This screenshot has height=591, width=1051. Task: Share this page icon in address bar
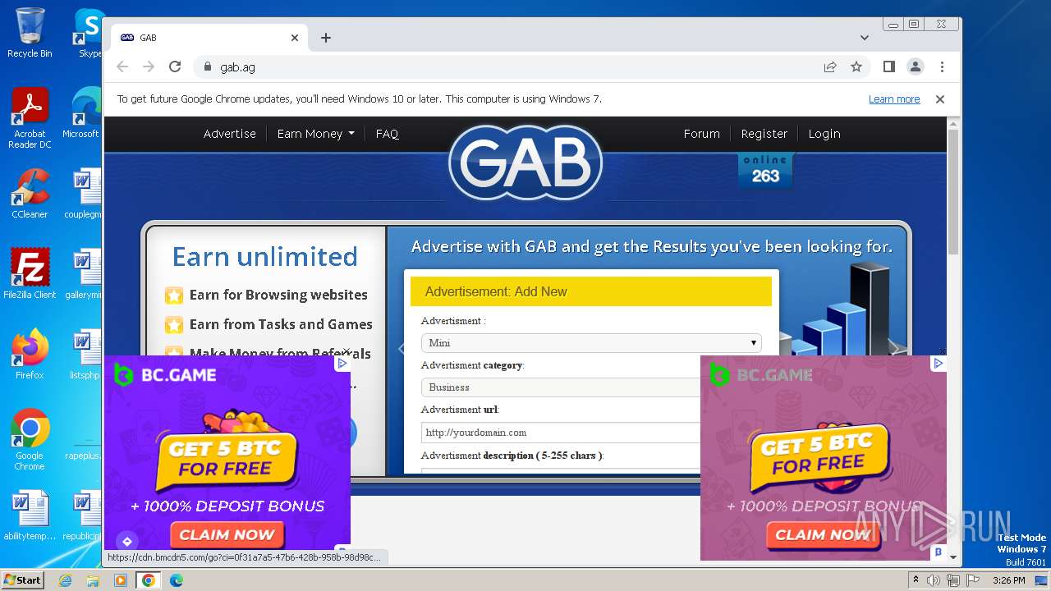[x=830, y=66]
